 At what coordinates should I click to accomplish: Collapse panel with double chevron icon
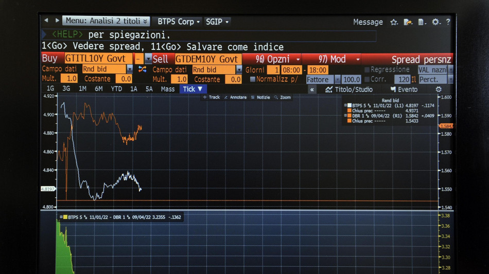click(x=312, y=89)
